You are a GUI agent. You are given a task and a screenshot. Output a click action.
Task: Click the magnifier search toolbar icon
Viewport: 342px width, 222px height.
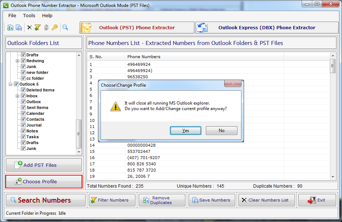(x=65, y=28)
